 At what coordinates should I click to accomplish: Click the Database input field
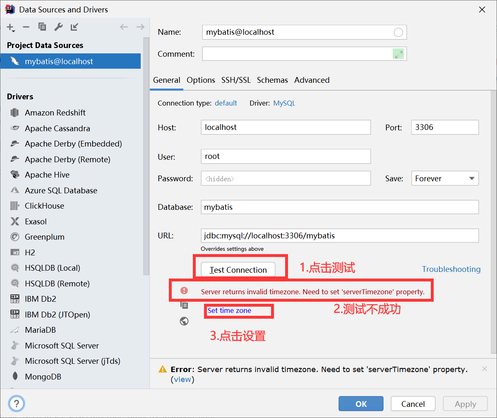pyautogui.click(x=340, y=207)
